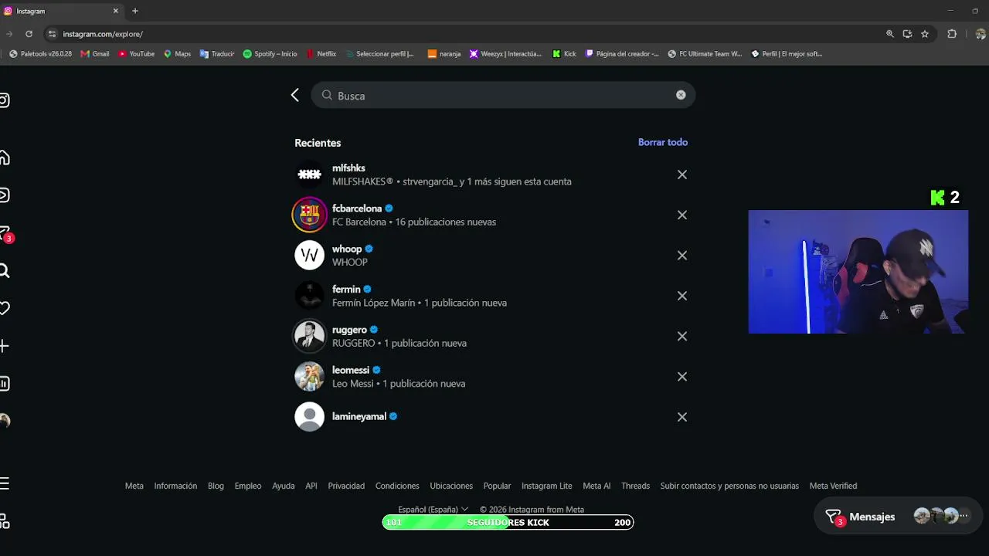Expand the Español (España) language dropdown
Viewport: 989px width, 556px height.
point(433,510)
